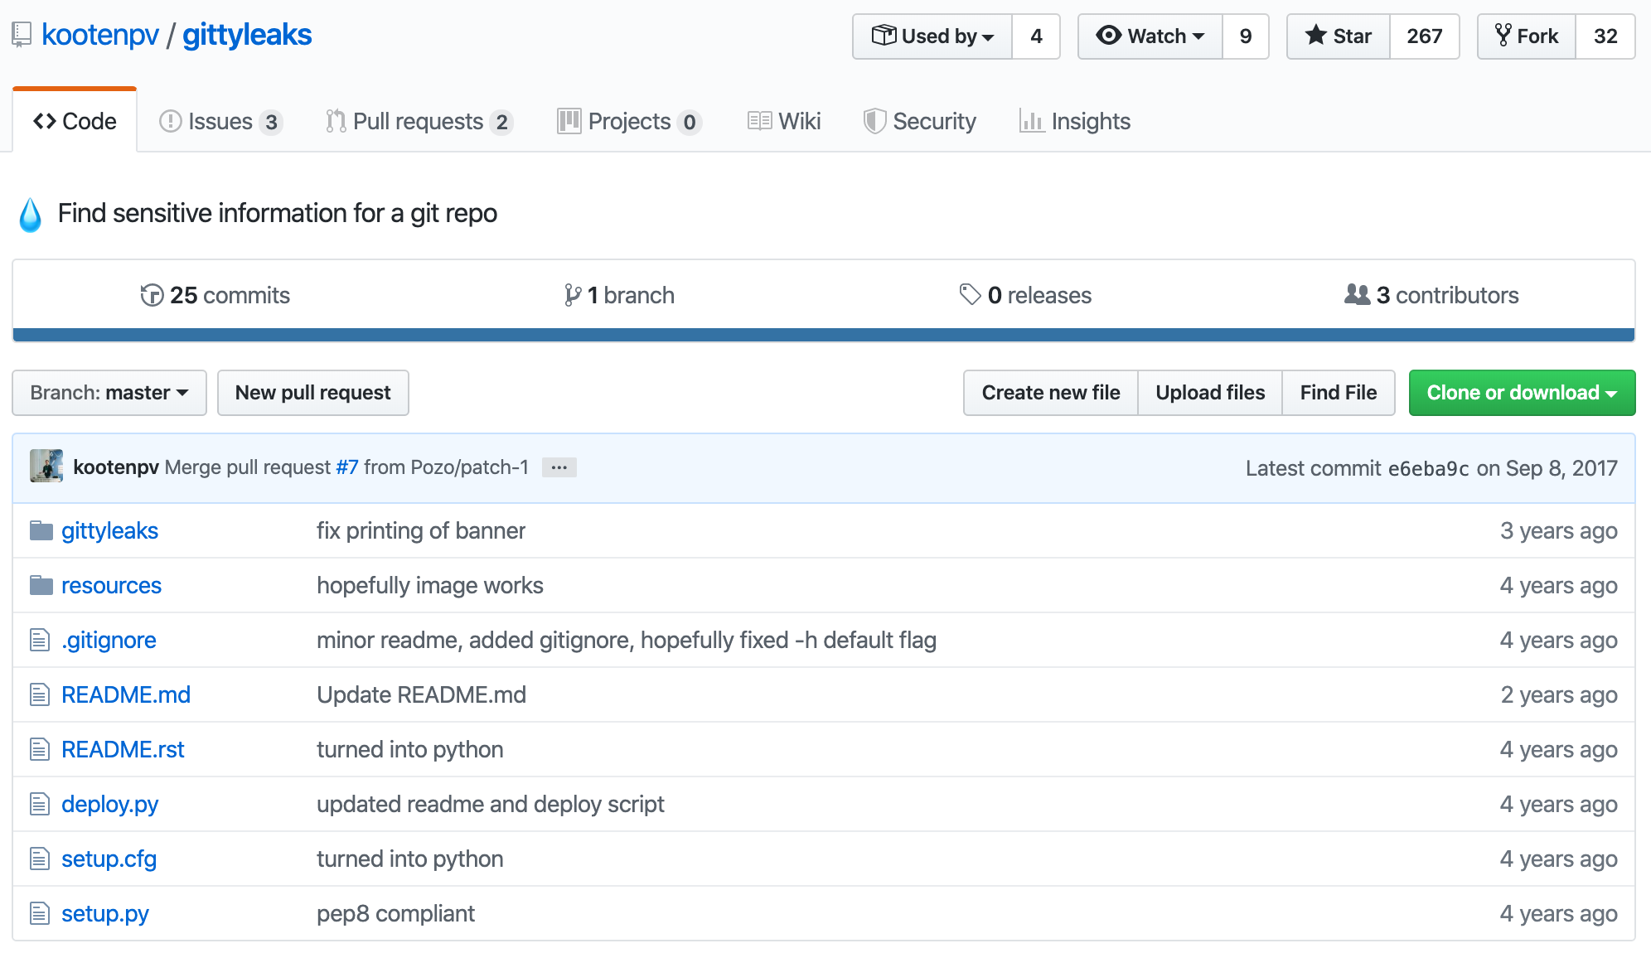Viewport: 1651px width, 953px height.
Task: Open the 3 contributors link
Action: [x=1432, y=295]
